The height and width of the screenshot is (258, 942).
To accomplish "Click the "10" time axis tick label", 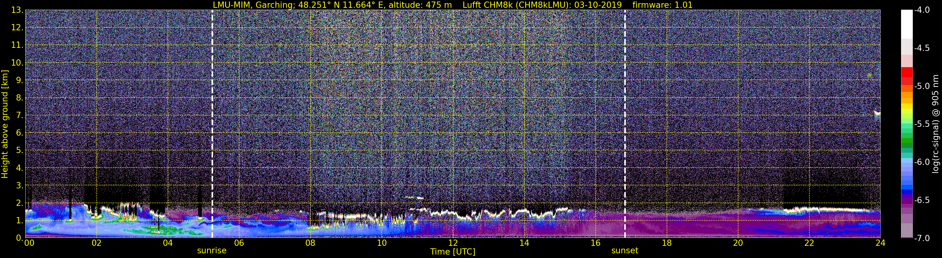I will point(381,243).
